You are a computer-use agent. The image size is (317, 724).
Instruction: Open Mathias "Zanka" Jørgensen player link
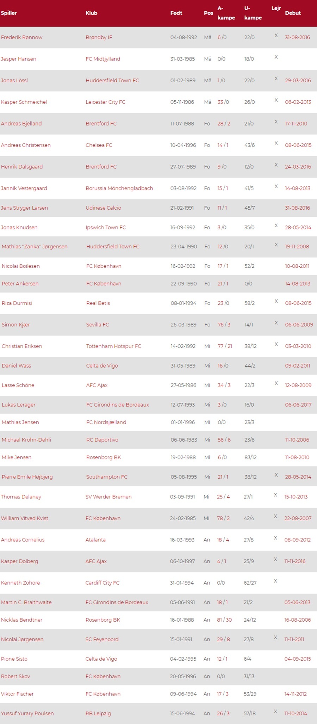coord(35,247)
